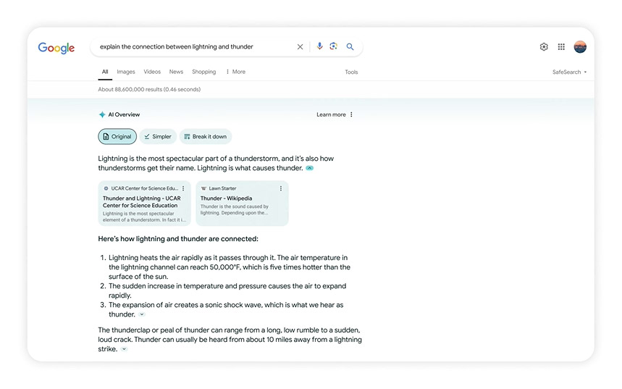Screen dimensions: 622x389
Task: Click the Learn more link
Action: coord(331,114)
